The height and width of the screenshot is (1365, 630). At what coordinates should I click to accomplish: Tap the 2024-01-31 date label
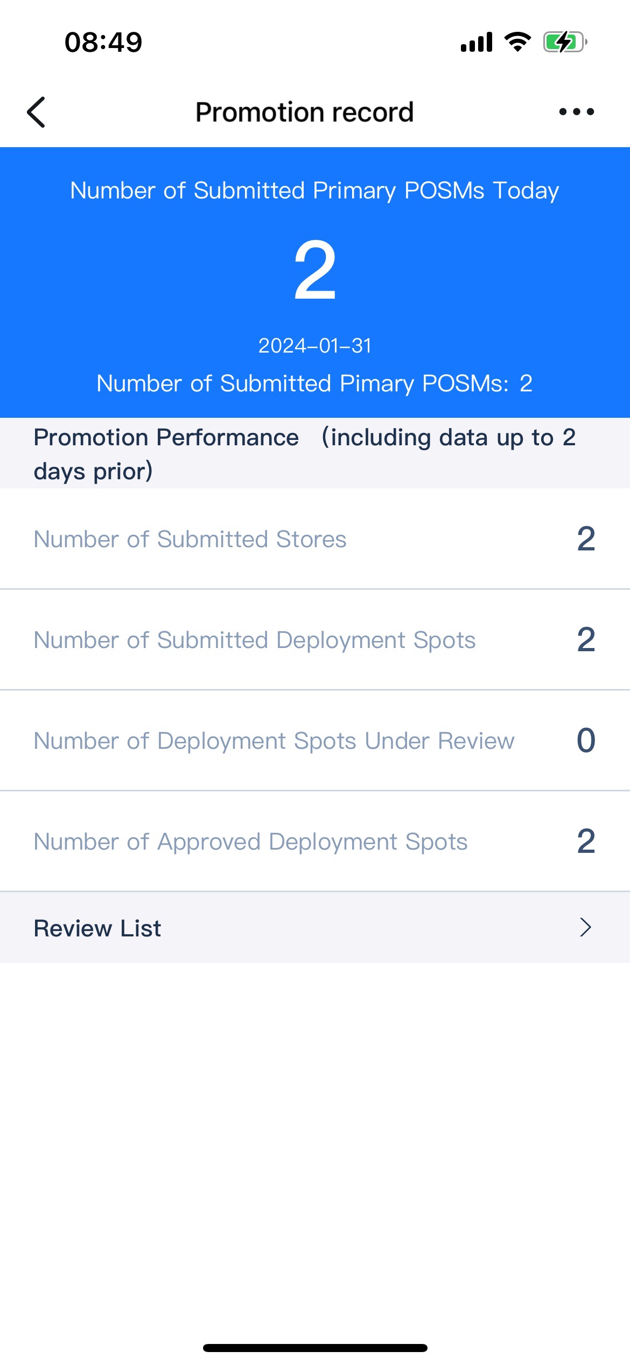tap(315, 346)
